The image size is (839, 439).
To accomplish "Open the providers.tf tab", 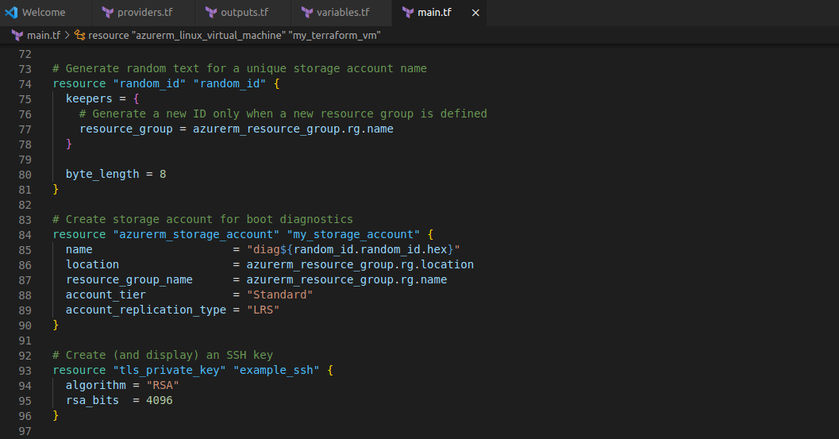I will 144,13.
